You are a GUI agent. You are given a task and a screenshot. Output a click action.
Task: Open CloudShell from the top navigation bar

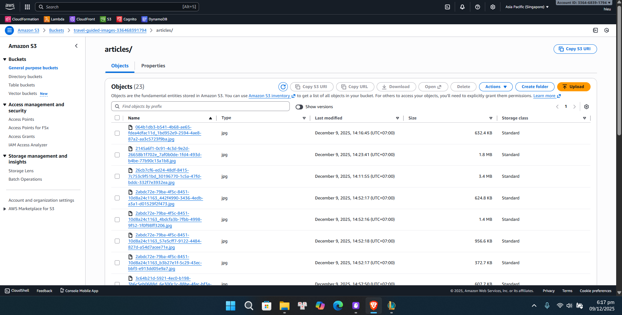448,7
